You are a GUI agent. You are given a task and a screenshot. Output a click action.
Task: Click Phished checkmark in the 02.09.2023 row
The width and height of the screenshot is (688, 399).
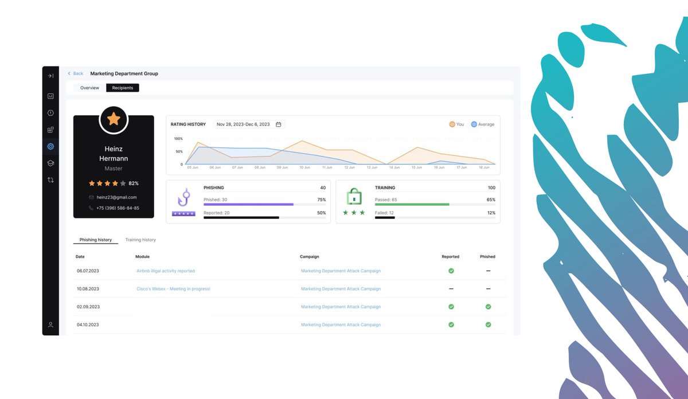(x=488, y=307)
